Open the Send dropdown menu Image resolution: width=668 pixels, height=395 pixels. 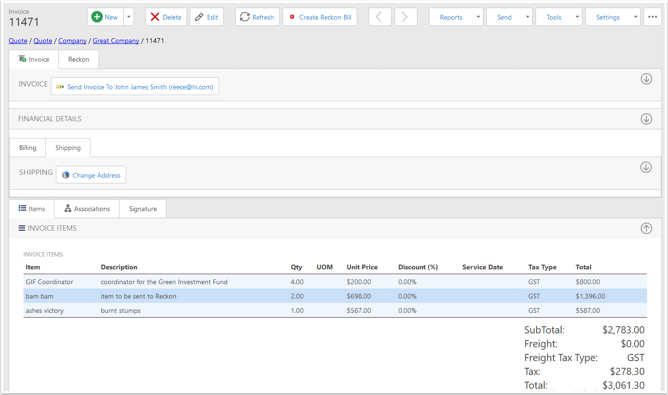509,17
